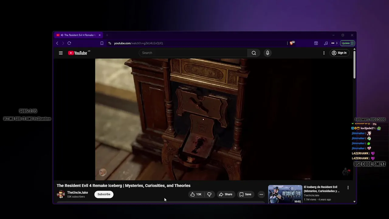
Task: Open recommended video title El Iceberg de Resident Evil
Action: (x=322, y=189)
